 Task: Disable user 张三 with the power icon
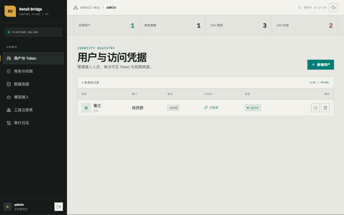pos(315,108)
